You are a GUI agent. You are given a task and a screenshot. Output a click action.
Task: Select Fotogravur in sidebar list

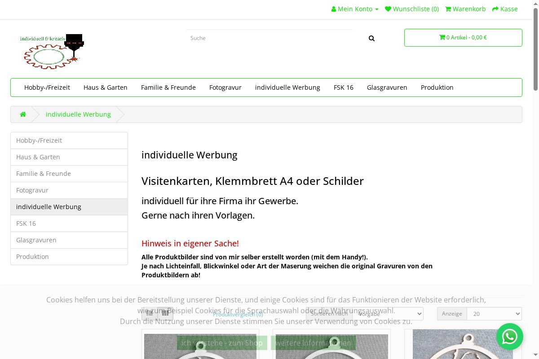(x=69, y=190)
